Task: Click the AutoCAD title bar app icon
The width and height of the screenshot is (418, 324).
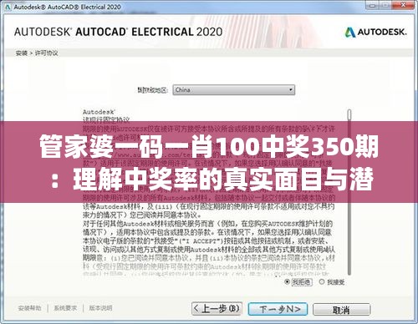Action: 8,7
